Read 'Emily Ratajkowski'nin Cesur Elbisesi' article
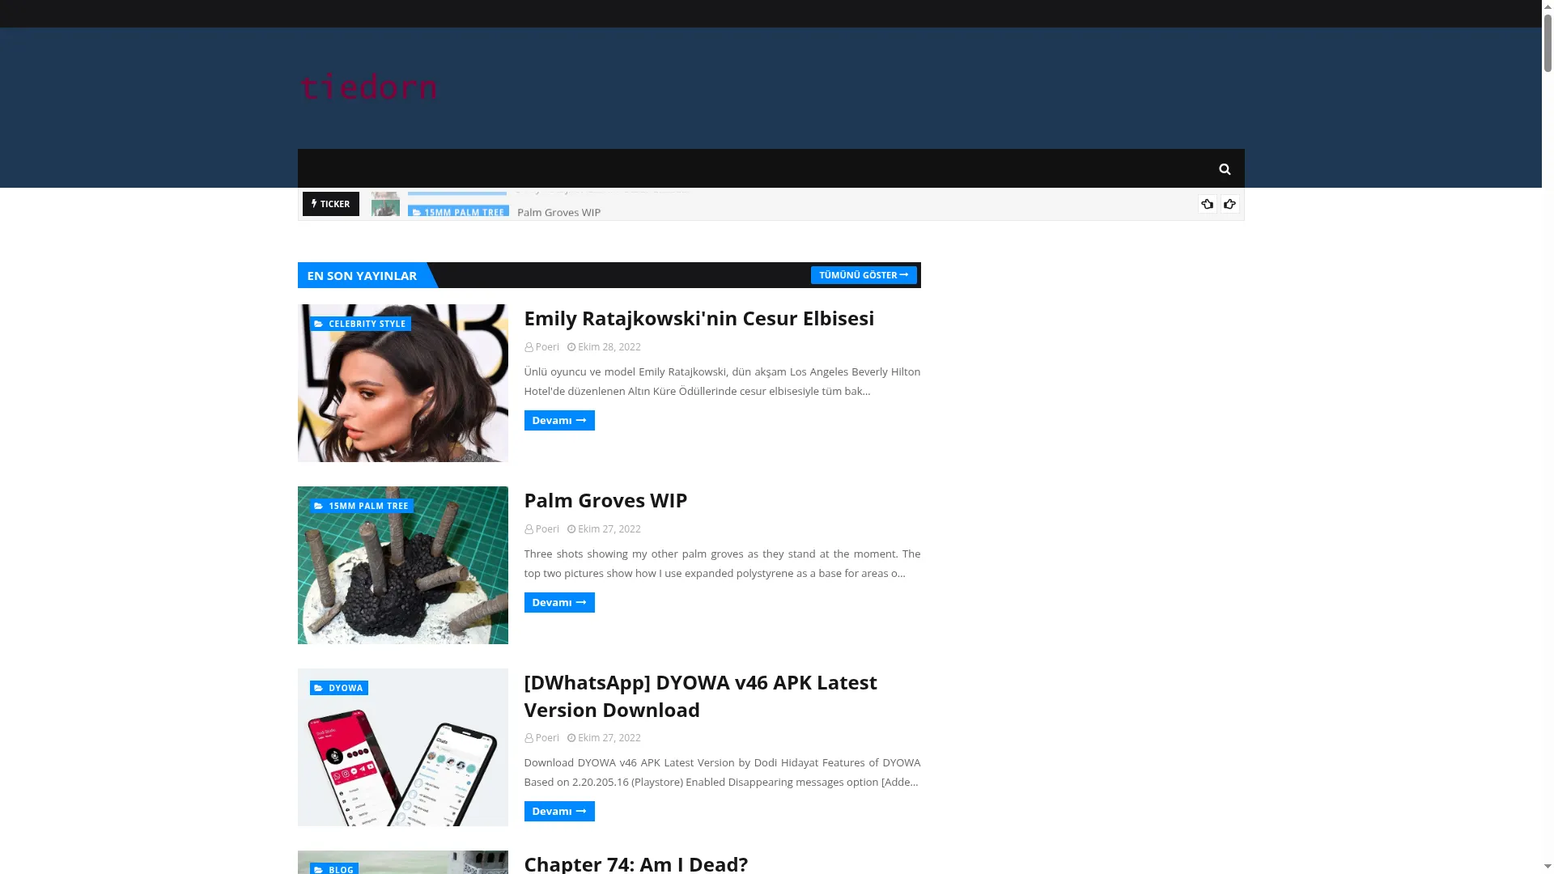1554x874 pixels. 699,318
